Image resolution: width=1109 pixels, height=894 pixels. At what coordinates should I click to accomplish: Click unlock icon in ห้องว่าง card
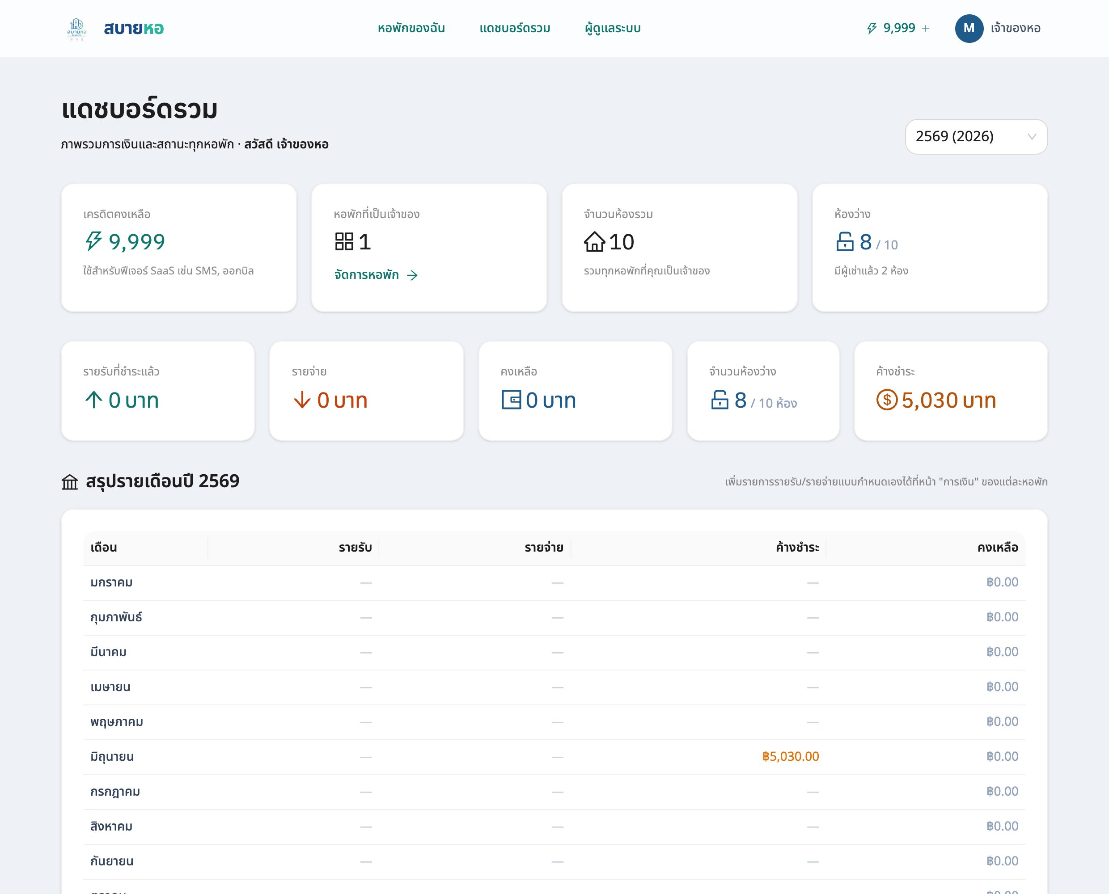[845, 241]
